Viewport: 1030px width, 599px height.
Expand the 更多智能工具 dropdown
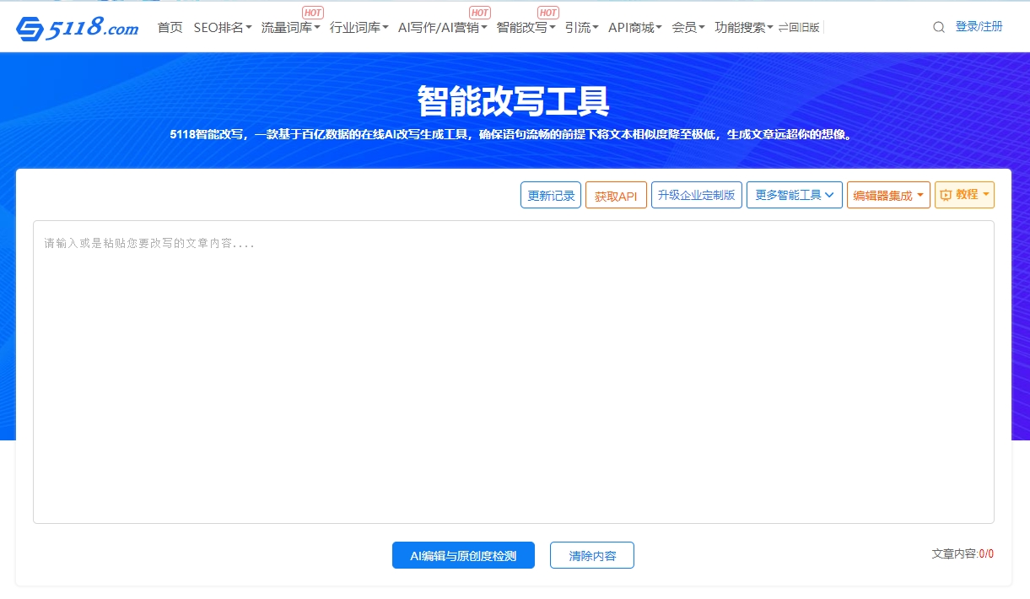point(794,195)
